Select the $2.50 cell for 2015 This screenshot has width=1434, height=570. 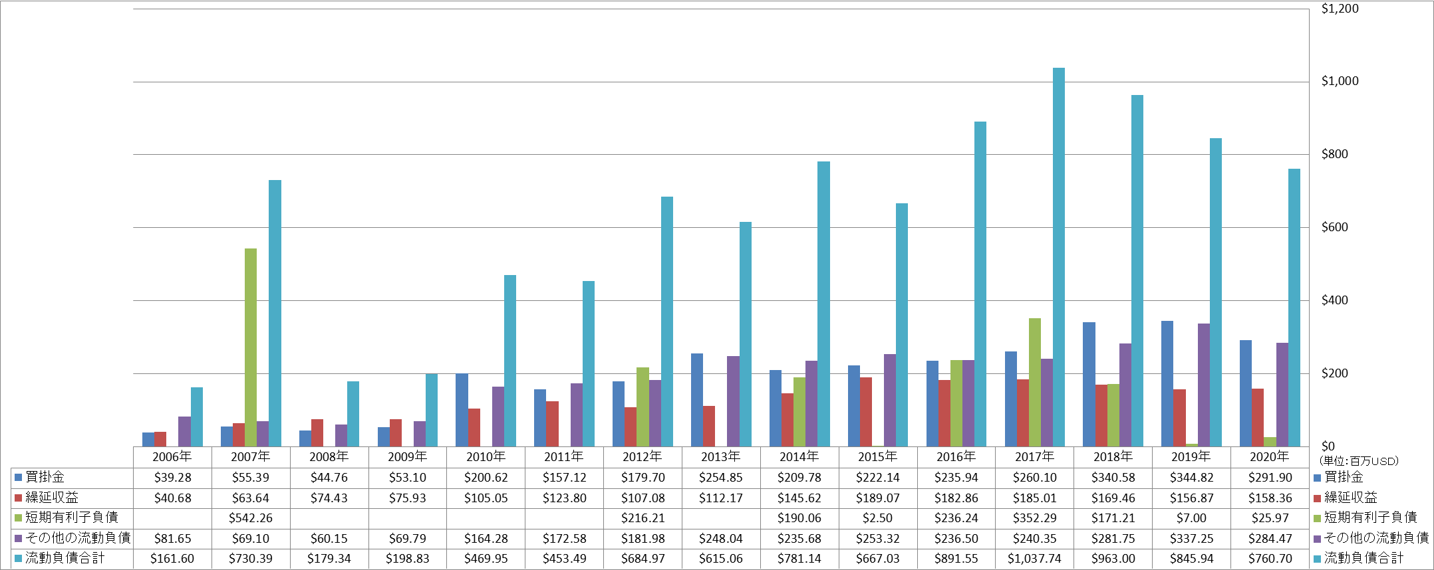pos(878,518)
